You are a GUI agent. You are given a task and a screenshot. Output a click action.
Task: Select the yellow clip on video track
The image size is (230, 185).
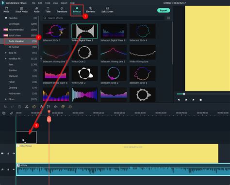click(x=117, y=153)
